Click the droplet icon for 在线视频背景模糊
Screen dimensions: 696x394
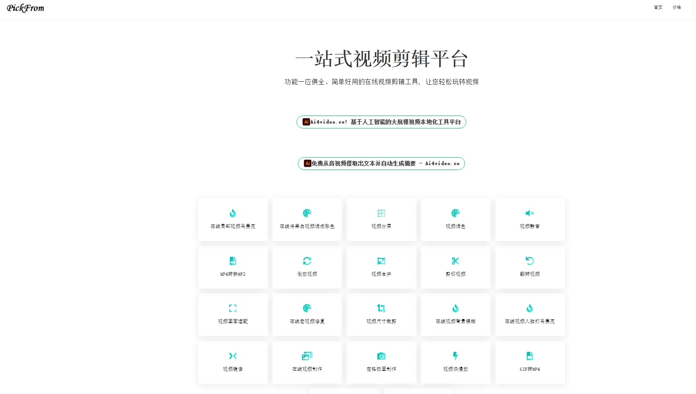(x=455, y=308)
